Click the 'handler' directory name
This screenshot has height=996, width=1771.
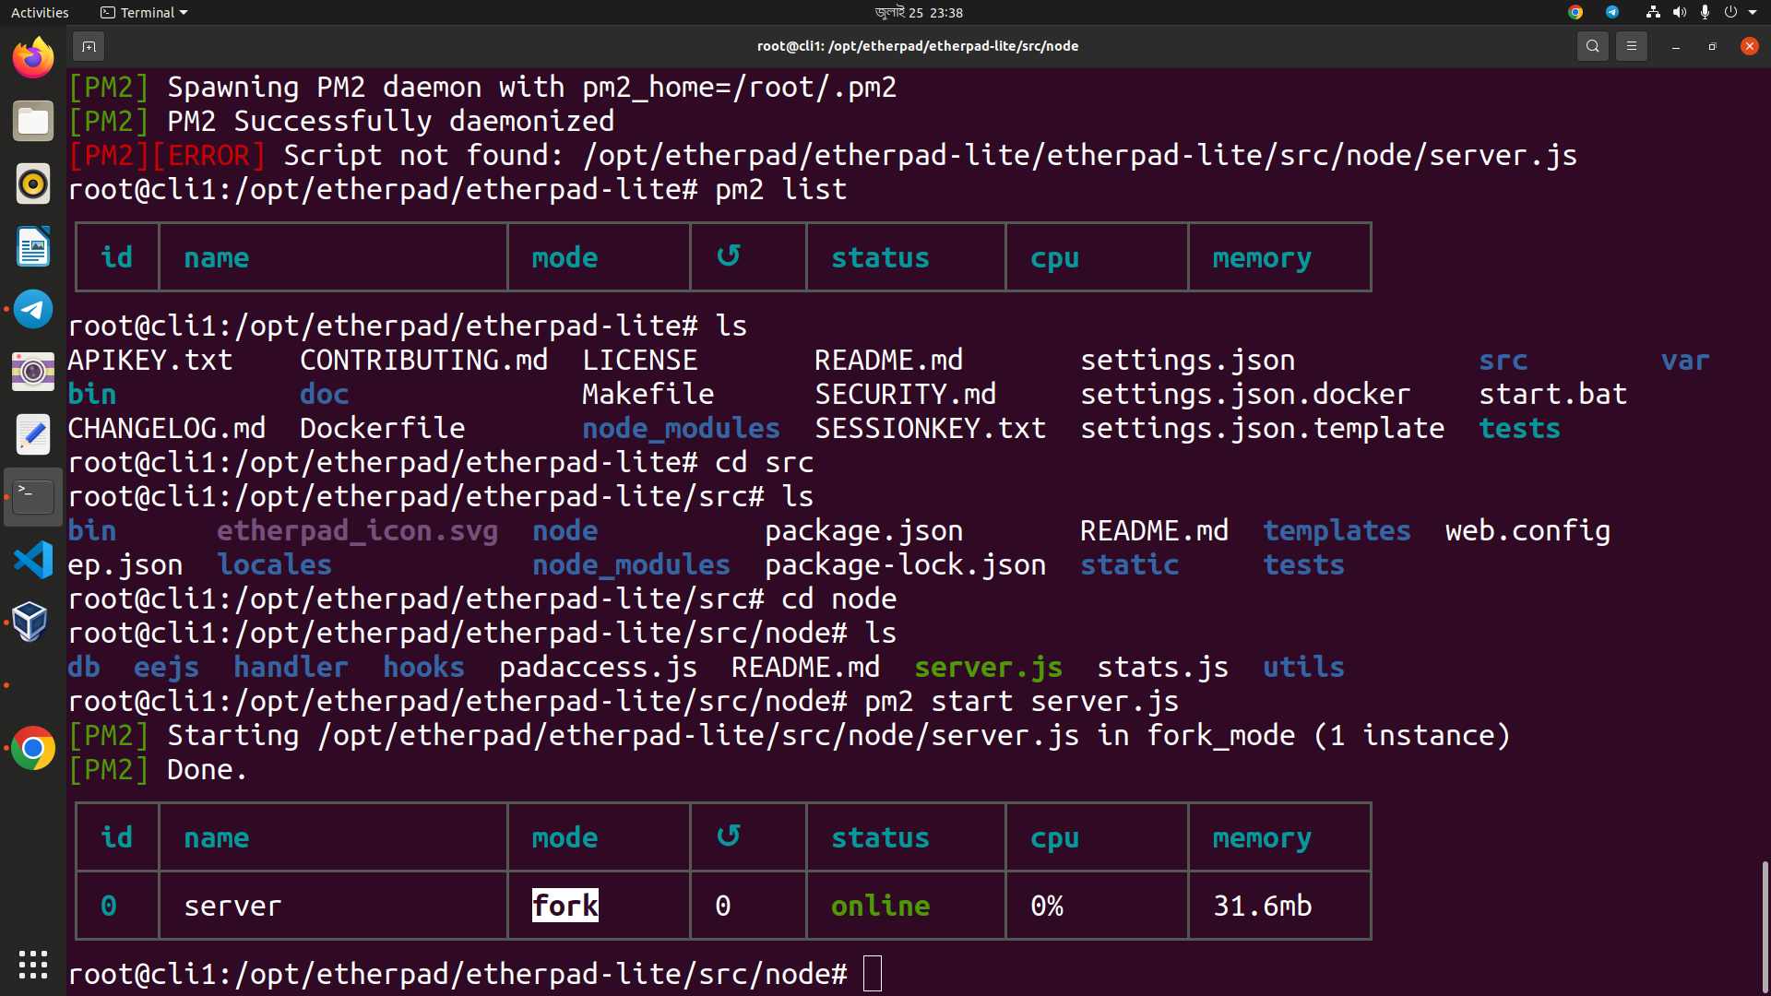pos(291,667)
